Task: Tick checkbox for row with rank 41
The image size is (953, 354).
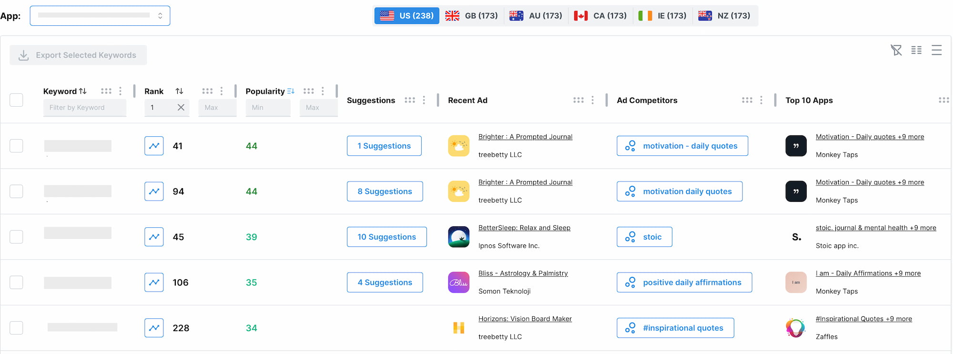Action: tap(17, 146)
